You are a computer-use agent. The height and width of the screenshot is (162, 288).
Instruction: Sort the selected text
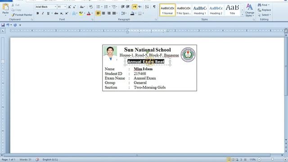click(147, 7)
